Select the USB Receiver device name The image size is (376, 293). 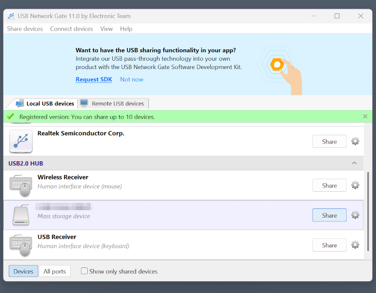click(57, 237)
